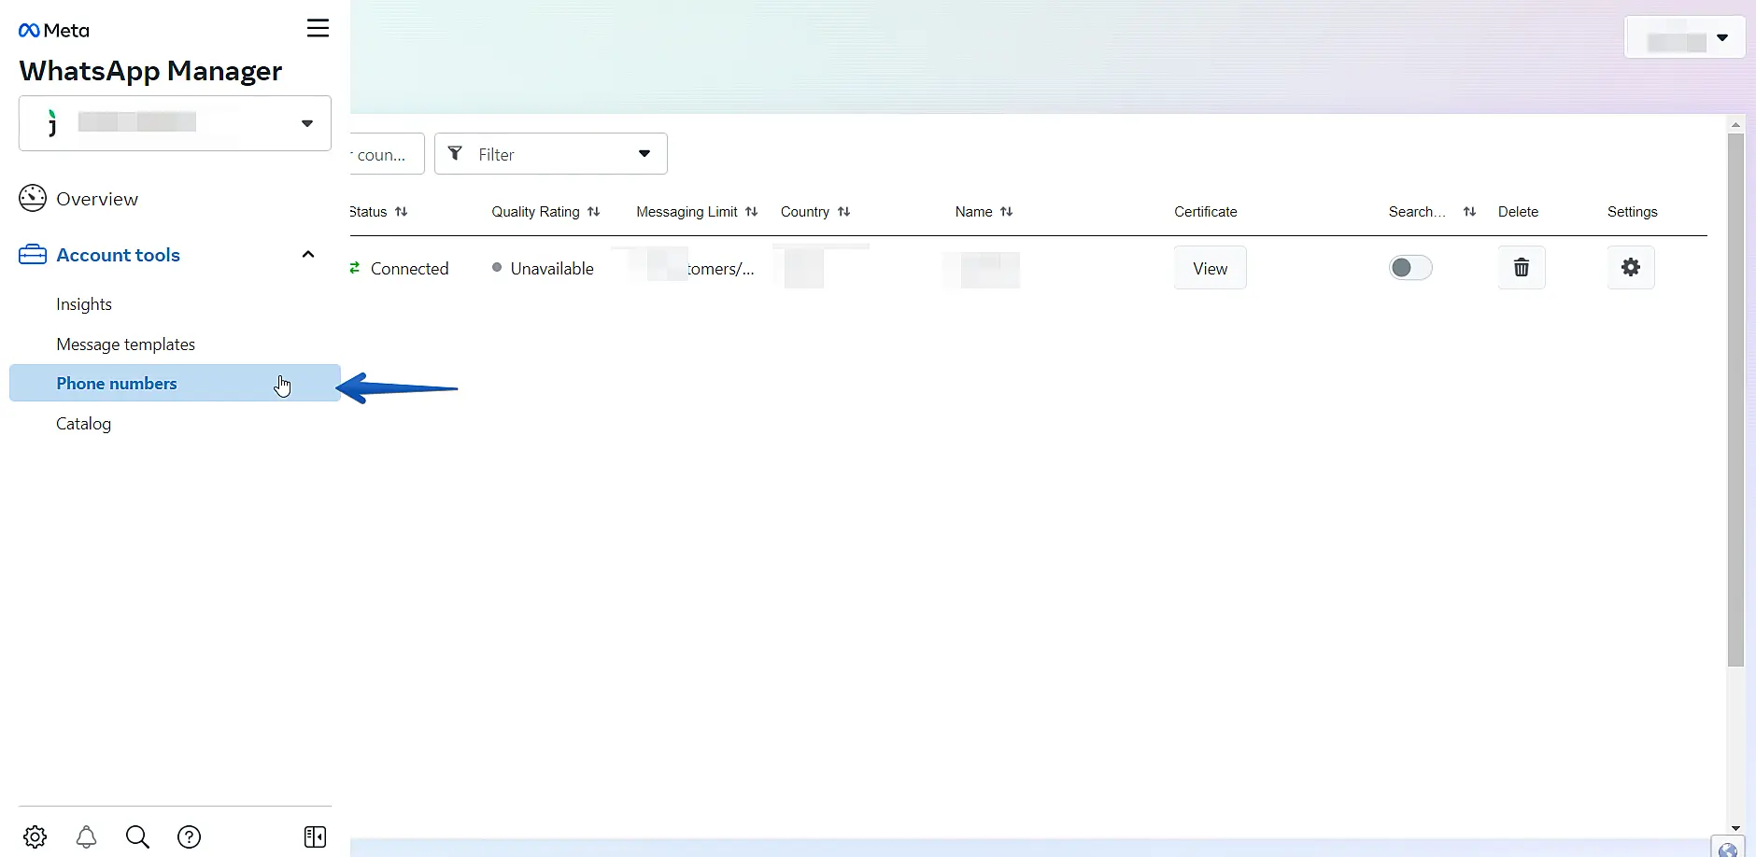Click the vertical scrollbar thumb
This screenshot has height=857, width=1756.
[1735, 401]
